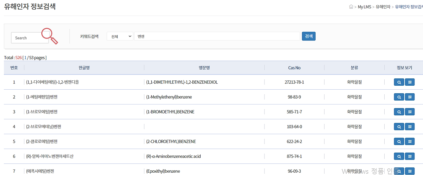
Task: Click the magnifier icon for (2-CHLOROETHYL)BENZENE
Action: (399, 142)
